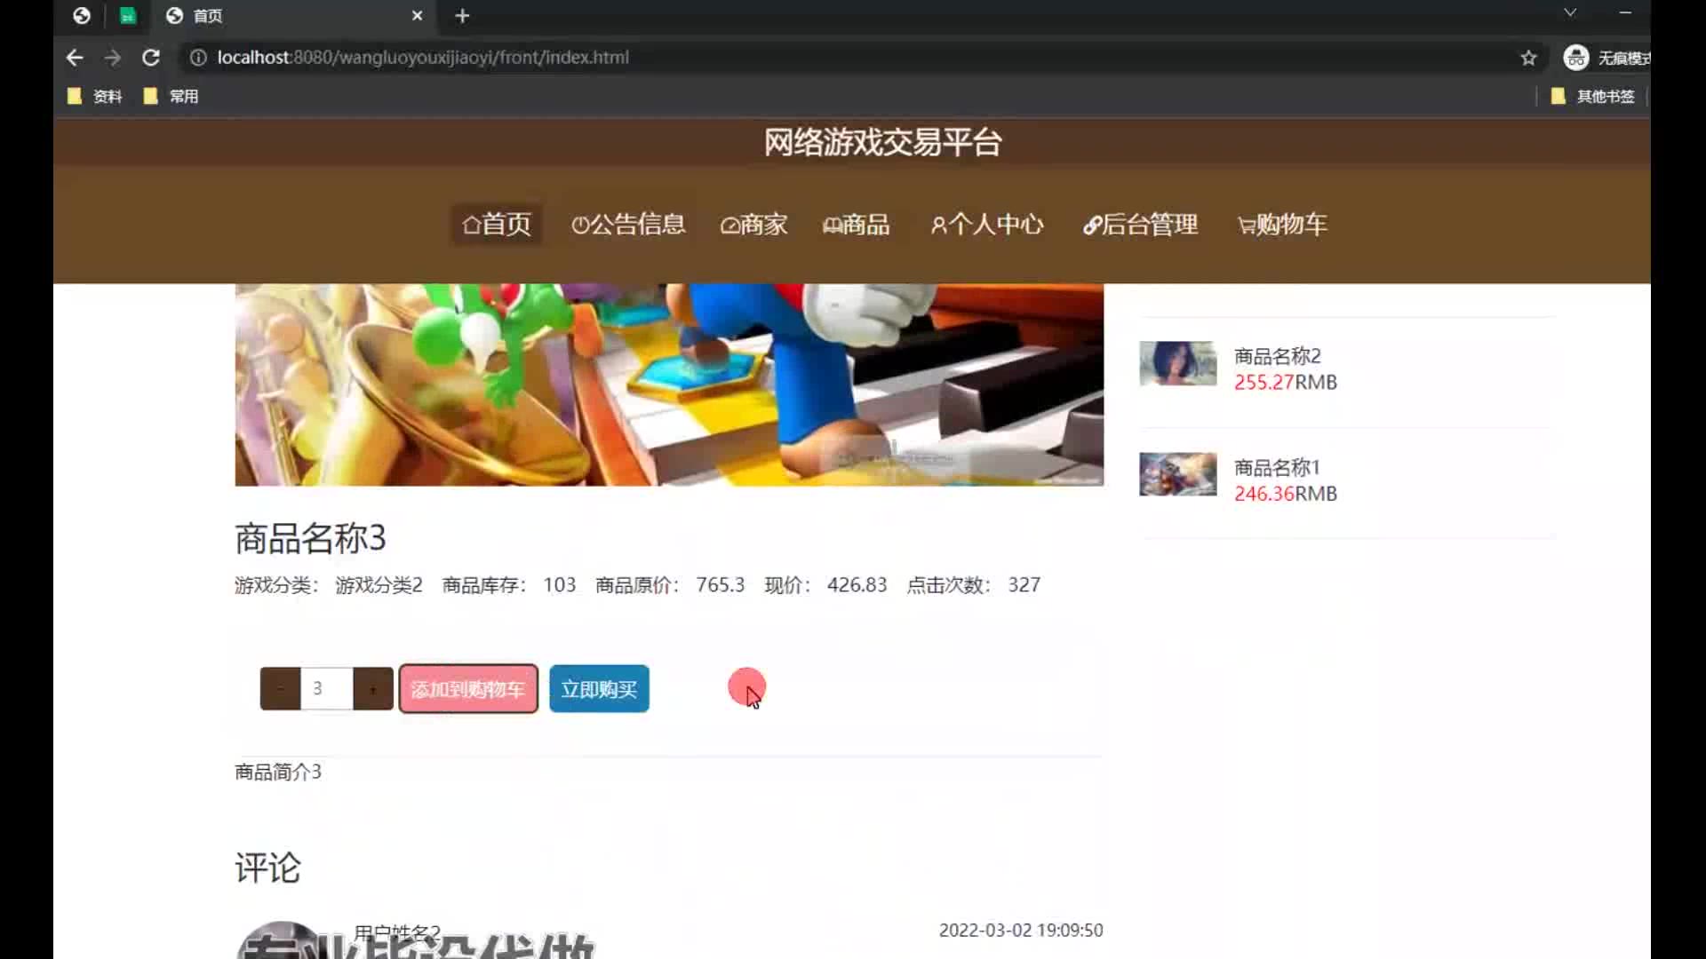Open the 购物车 cart page
Screen dimensions: 1706x959
[x=1282, y=225]
